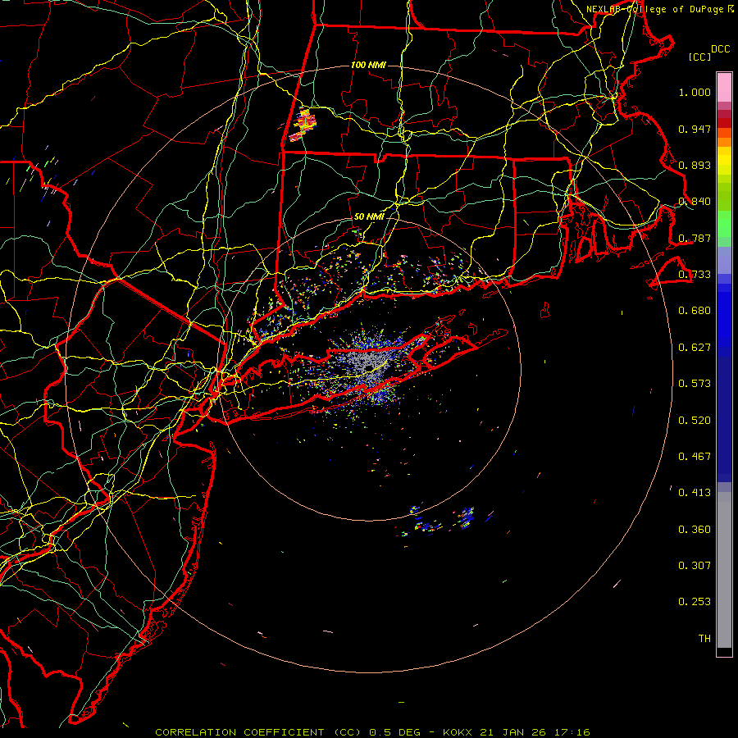The image size is (738, 738).
Task: Click the 0.680 color scale value
Action: (695, 311)
